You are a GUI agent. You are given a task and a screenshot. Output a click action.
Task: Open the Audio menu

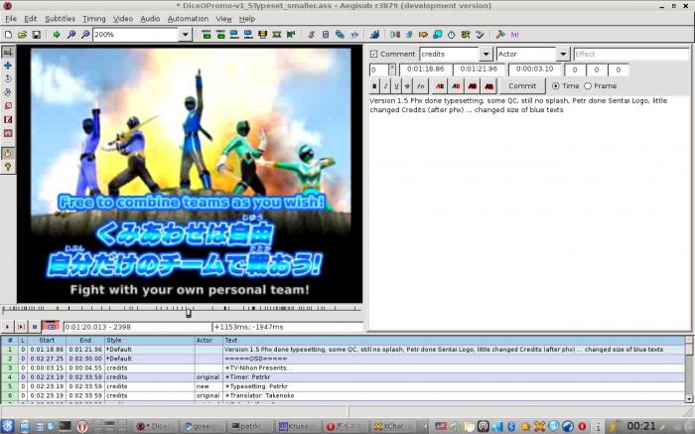150,19
